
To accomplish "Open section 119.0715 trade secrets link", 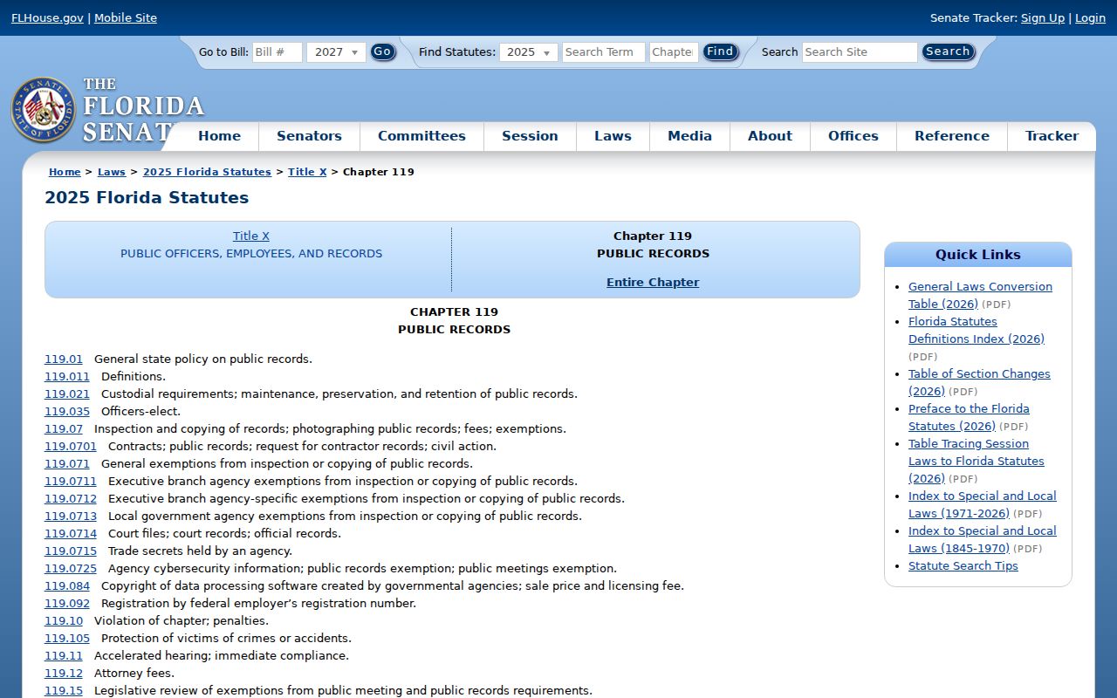I will click(x=71, y=551).
